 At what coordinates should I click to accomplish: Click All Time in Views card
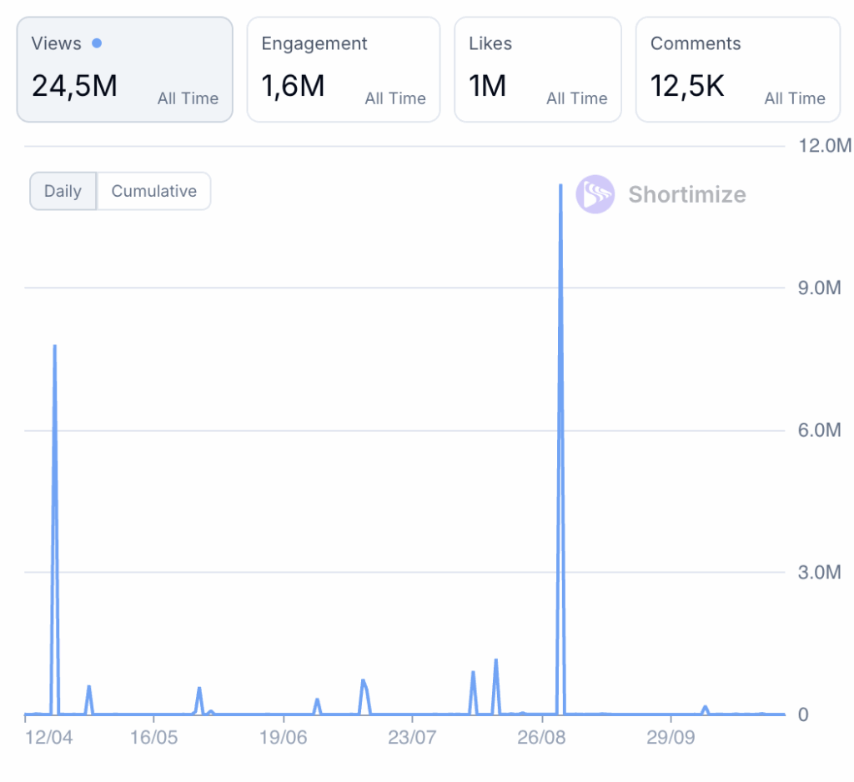click(188, 98)
